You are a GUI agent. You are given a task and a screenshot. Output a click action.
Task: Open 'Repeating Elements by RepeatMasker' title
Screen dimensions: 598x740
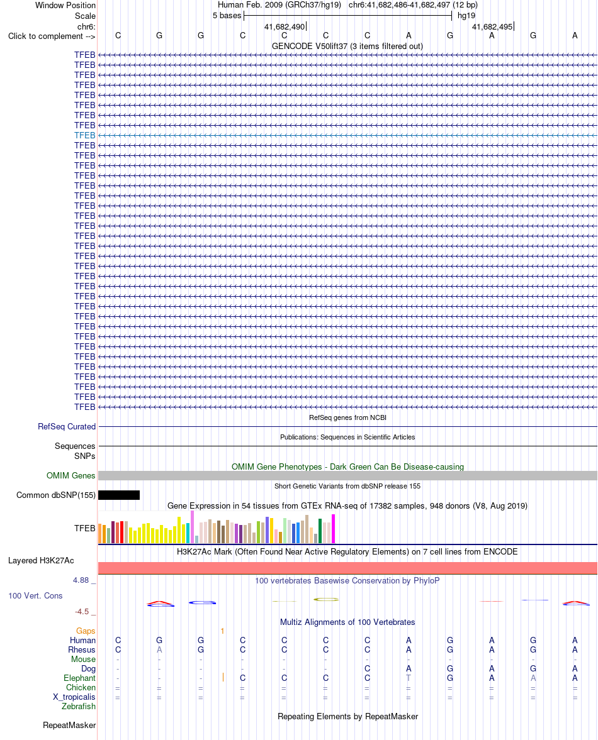tap(347, 716)
